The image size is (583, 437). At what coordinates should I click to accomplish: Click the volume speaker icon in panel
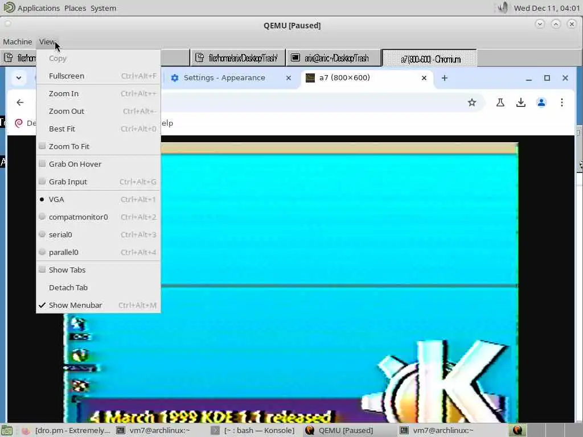click(x=502, y=7)
